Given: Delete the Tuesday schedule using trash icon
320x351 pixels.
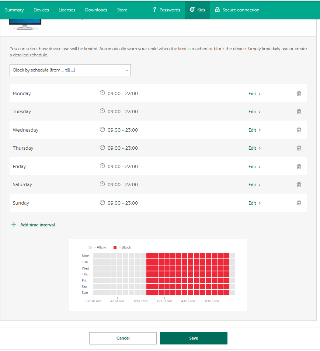Looking at the screenshot, I should point(299,112).
